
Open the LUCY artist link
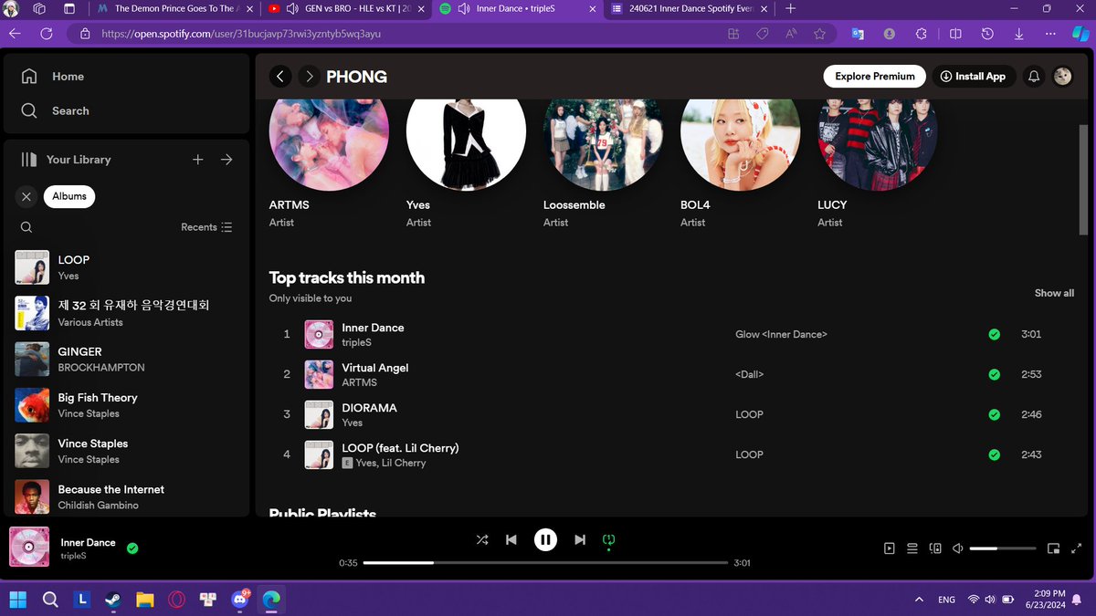coord(832,205)
